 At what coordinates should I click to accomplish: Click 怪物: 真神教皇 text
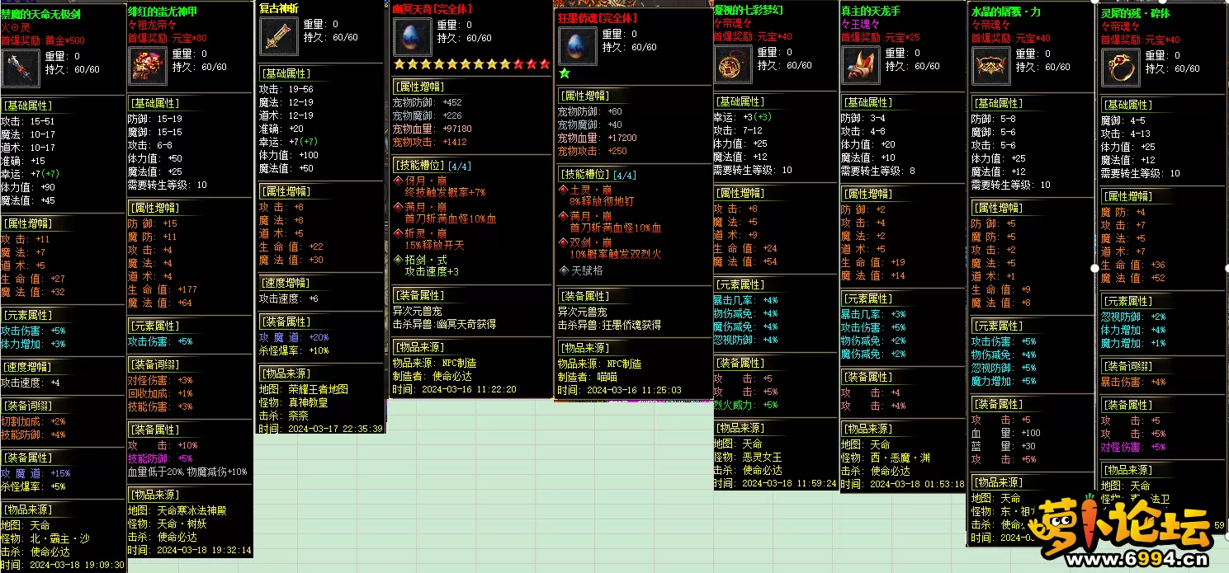(294, 402)
